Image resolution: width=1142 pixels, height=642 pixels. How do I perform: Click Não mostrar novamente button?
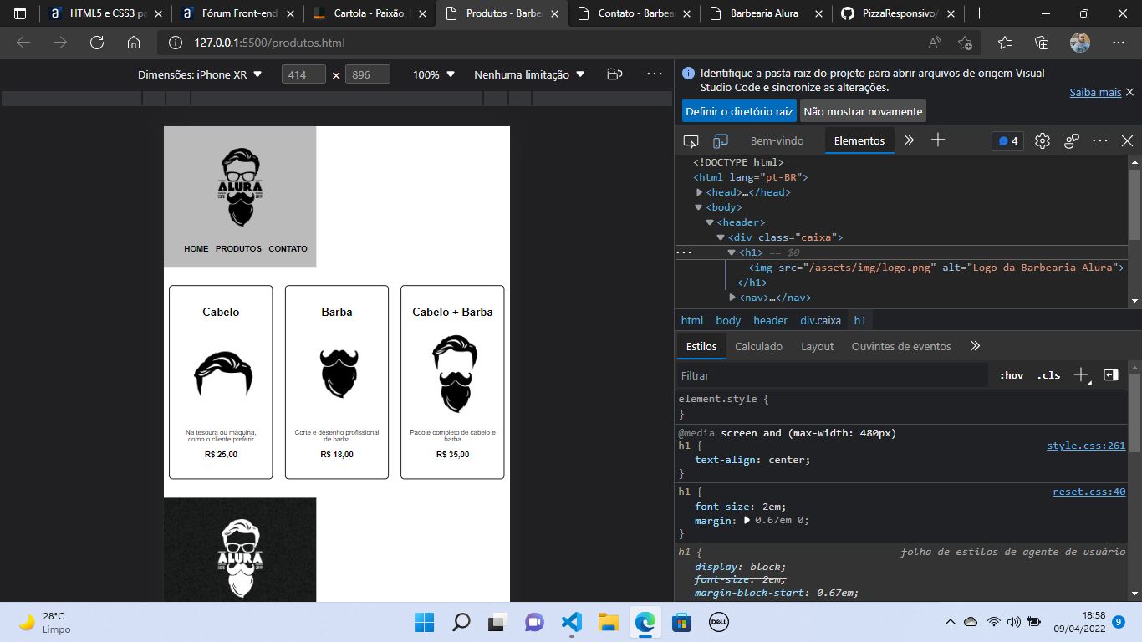tap(863, 111)
